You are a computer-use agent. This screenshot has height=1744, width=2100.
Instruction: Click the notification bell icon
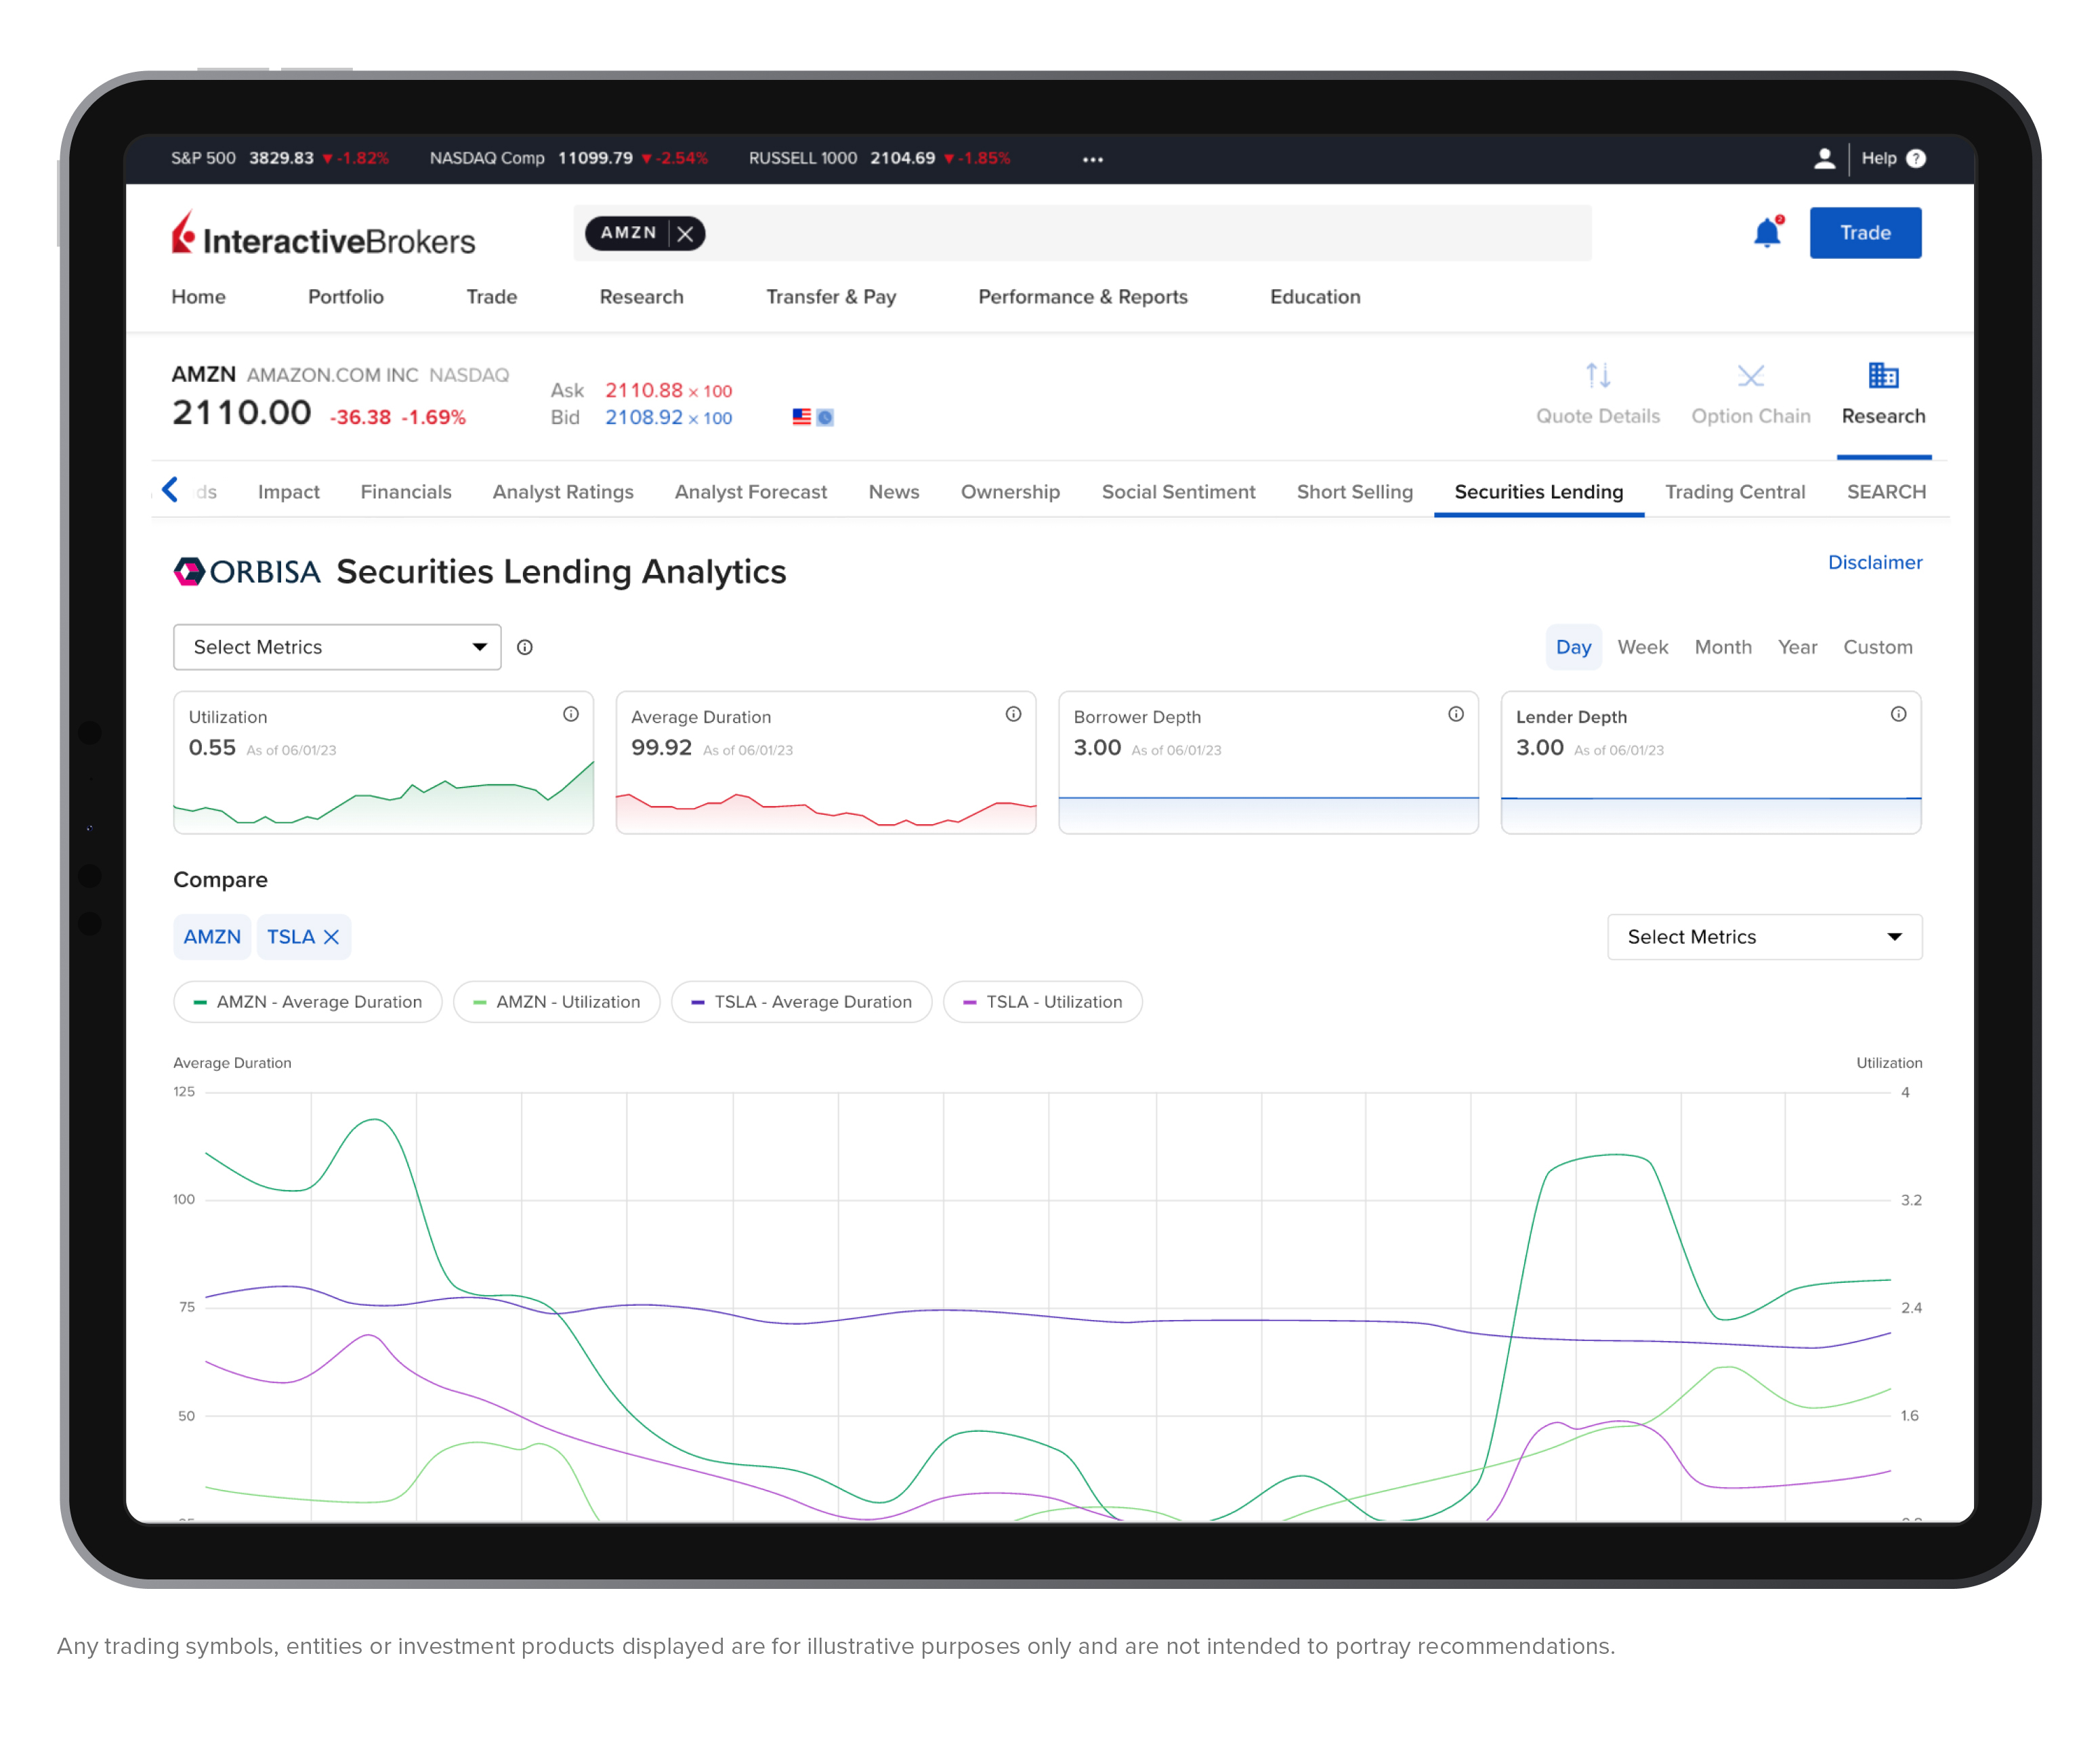(x=1766, y=233)
